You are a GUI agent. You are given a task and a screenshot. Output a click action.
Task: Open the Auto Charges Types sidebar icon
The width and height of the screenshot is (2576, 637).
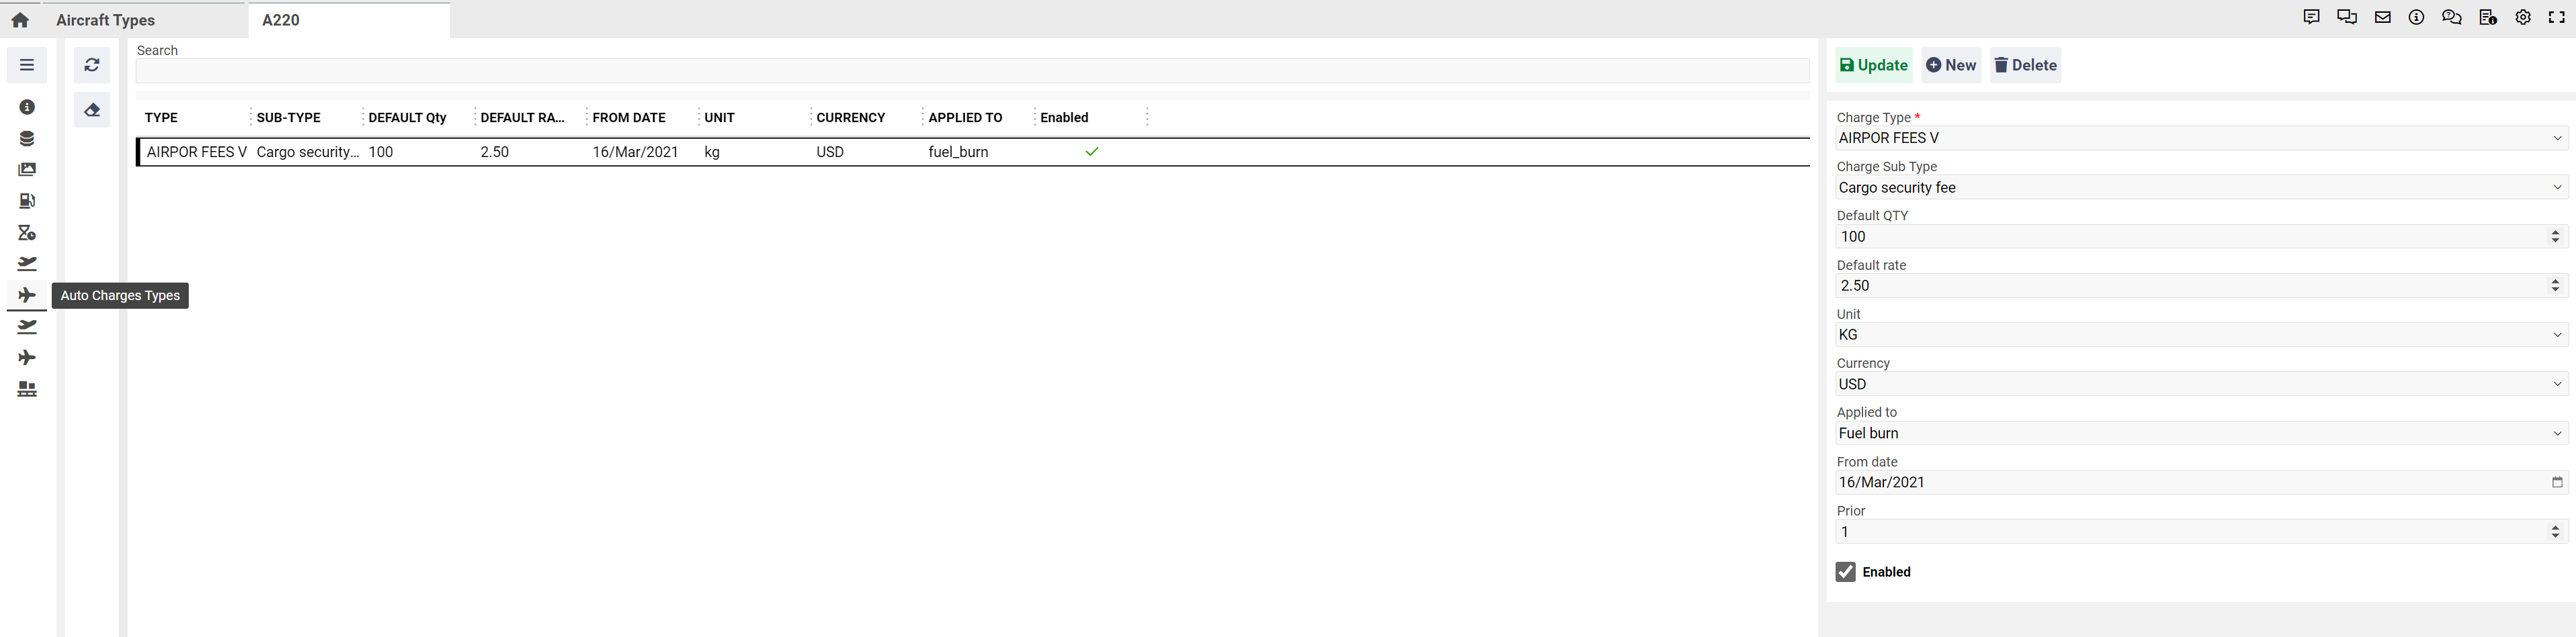27,295
